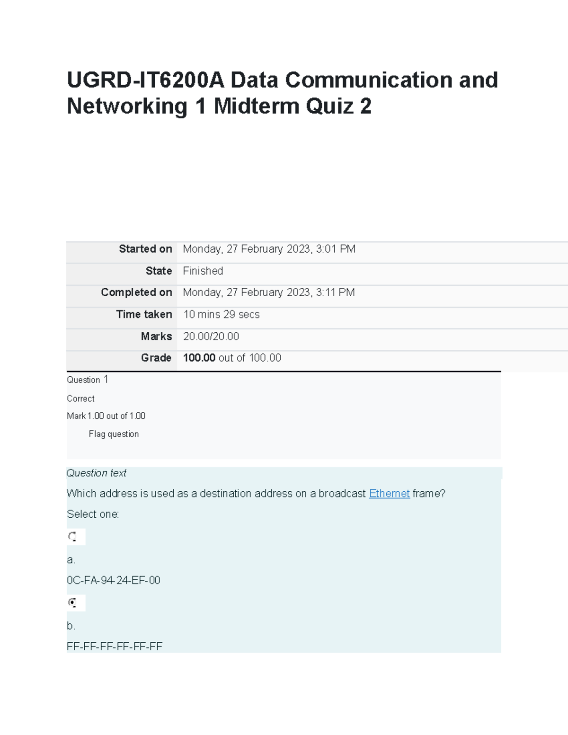Click the Question text heading
568x735 pixels.
[96, 473]
